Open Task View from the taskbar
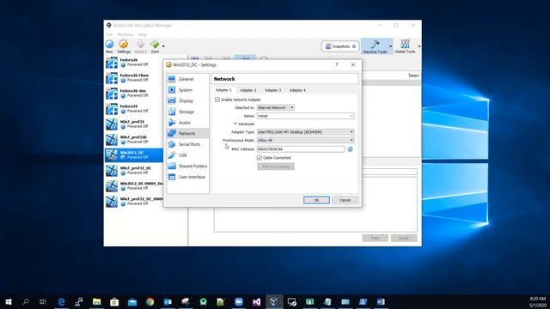 pos(43,301)
